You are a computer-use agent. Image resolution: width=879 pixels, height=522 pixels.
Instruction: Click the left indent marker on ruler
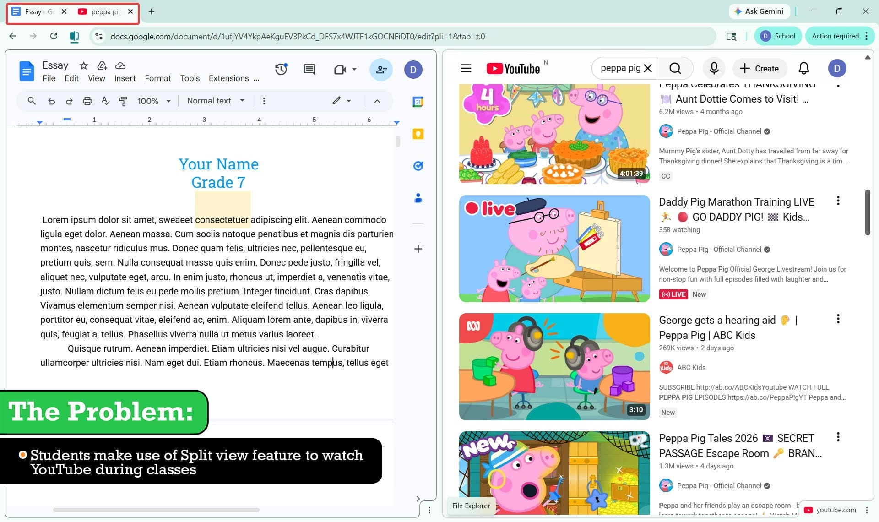click(40, 123)
